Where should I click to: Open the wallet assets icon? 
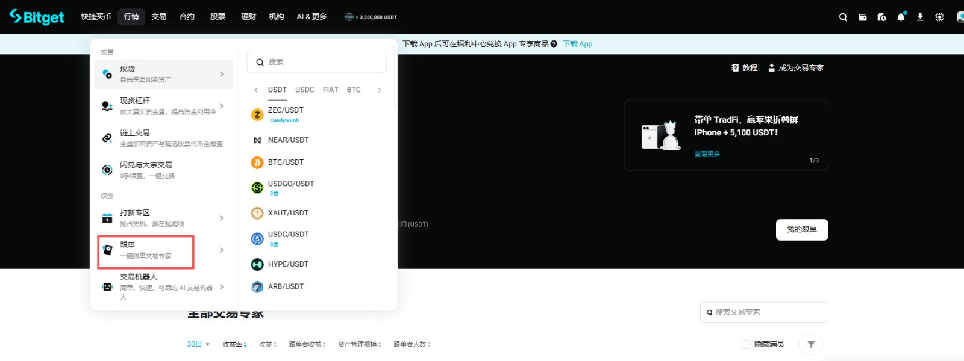(862, 17)
